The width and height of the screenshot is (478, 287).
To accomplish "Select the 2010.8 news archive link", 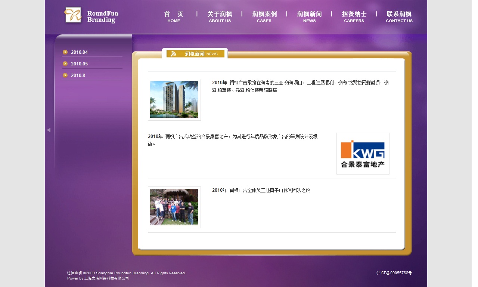I will tap(78, 75).
